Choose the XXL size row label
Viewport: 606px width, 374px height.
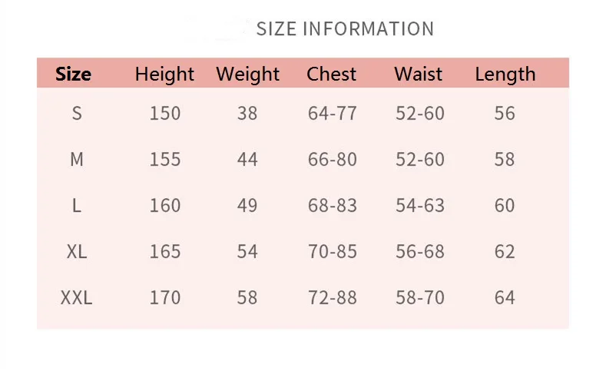(x=77, y=297)
